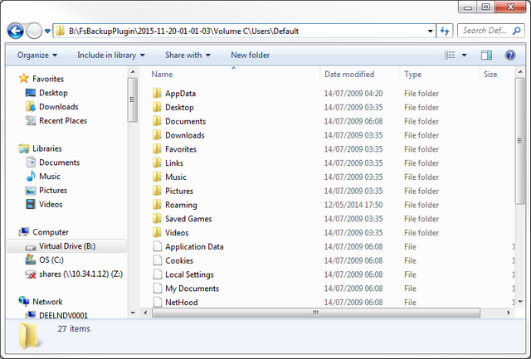Select the Music folder icon in file list
The image size is (531, 359).
[157, 177]
